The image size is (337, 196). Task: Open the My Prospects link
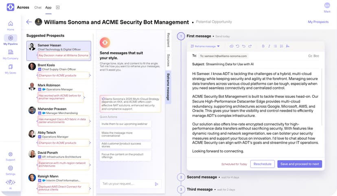[318, 22]
